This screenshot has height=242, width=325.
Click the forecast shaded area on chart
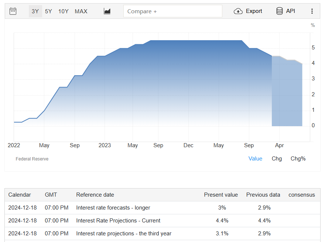tap(287, 96)
